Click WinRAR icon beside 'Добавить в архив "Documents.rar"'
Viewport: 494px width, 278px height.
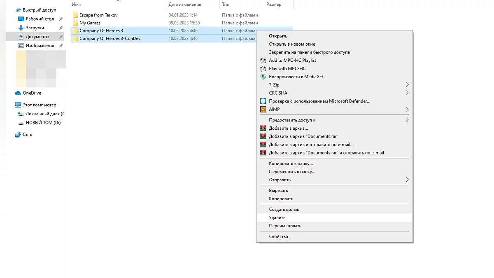[x=263, y=136]
